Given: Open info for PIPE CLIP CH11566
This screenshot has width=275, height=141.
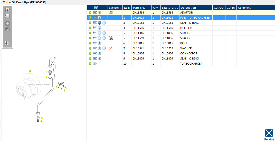Looking at the screenshot, I should pyautogui.click(x=99, y=28).
